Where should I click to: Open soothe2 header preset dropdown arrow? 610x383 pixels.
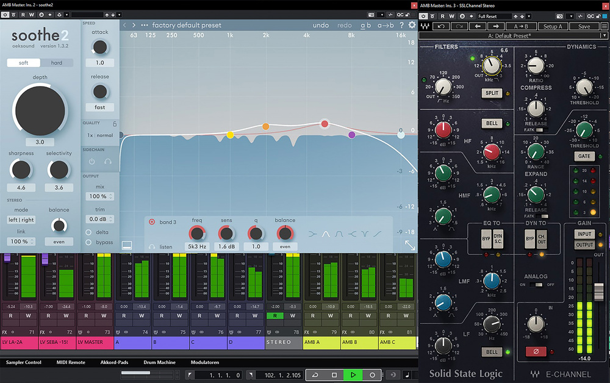[119, 15]
